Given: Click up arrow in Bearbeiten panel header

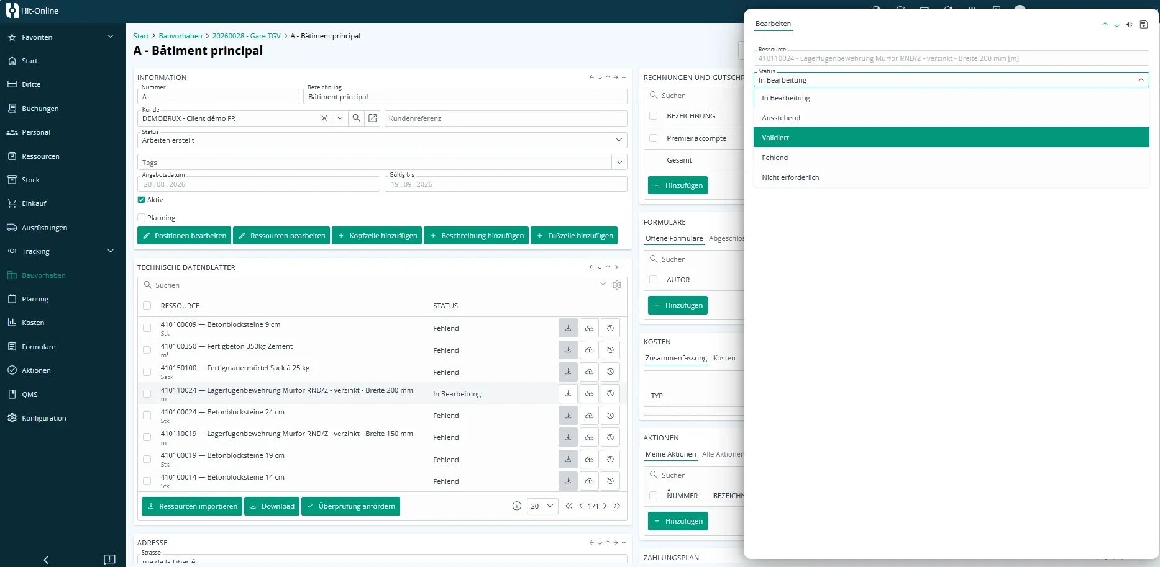Looking at the screenshot, I should pos(1105,25).
